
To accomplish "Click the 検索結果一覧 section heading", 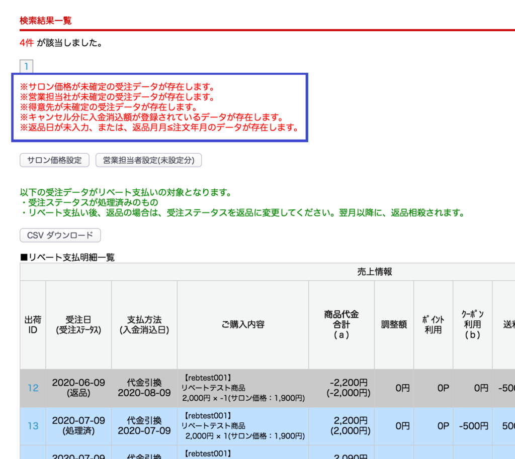I will coord(45,21).
